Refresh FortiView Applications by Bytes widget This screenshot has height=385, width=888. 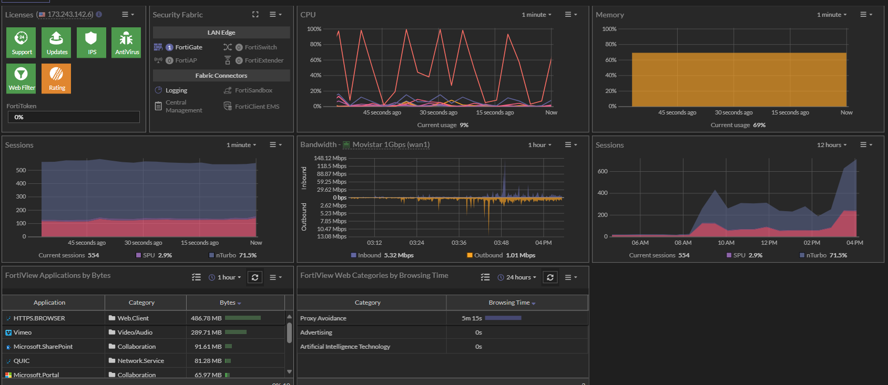[x=255, y=277]
